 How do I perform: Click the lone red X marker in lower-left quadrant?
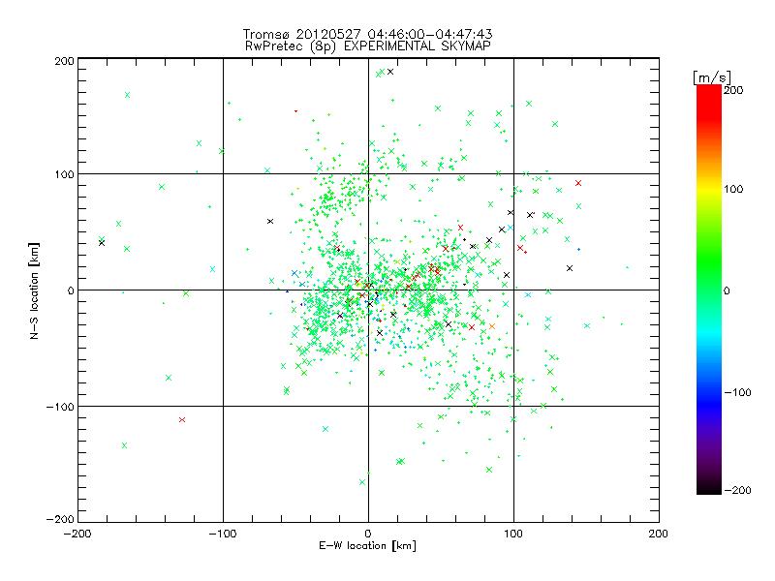tap(182, 419)
